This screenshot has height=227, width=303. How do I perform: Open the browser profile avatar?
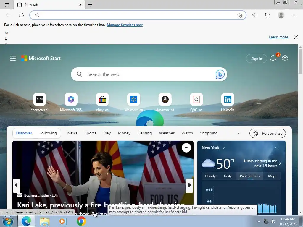tap(281, 15)
